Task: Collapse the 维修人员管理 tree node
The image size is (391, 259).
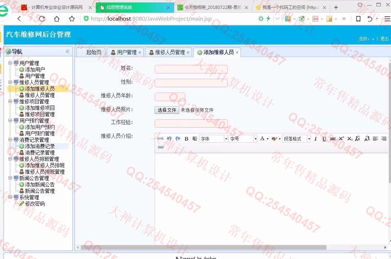Action: [10, 82]
